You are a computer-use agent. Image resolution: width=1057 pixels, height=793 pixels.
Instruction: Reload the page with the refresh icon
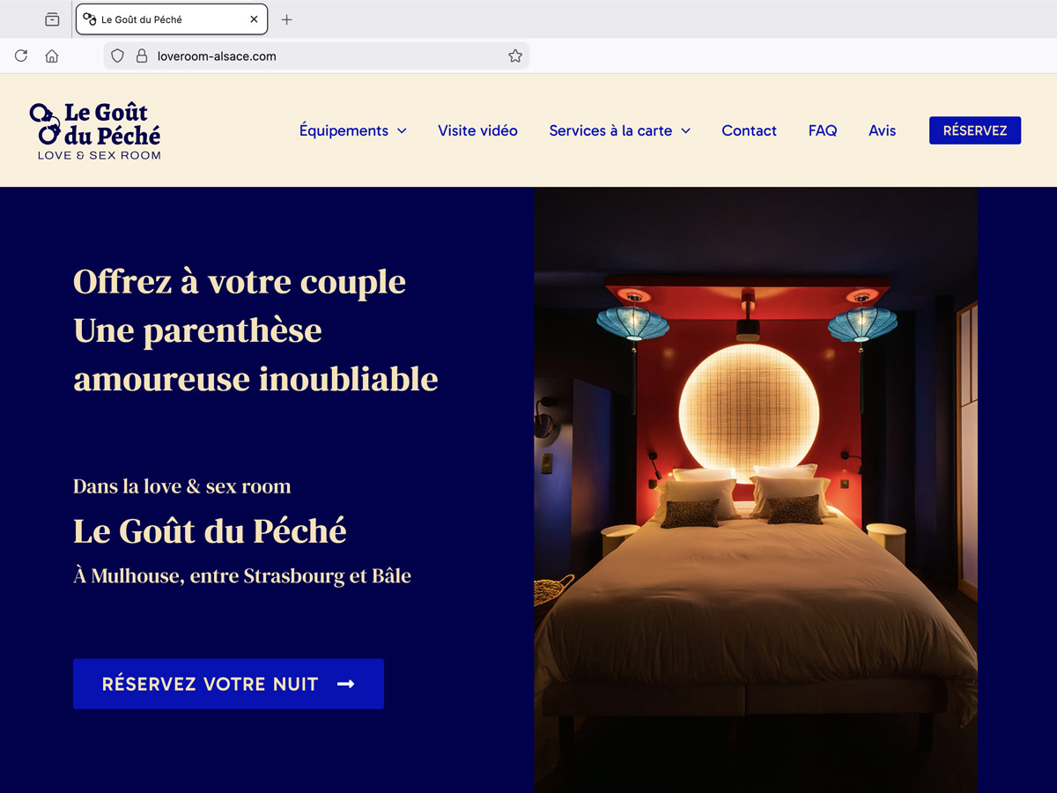click(x=21, y=56)
